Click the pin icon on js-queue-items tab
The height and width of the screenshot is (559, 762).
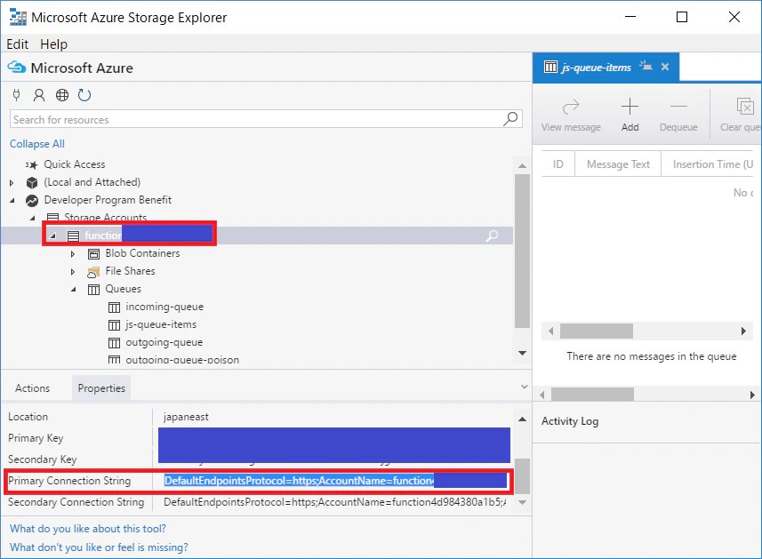(646, 66)
